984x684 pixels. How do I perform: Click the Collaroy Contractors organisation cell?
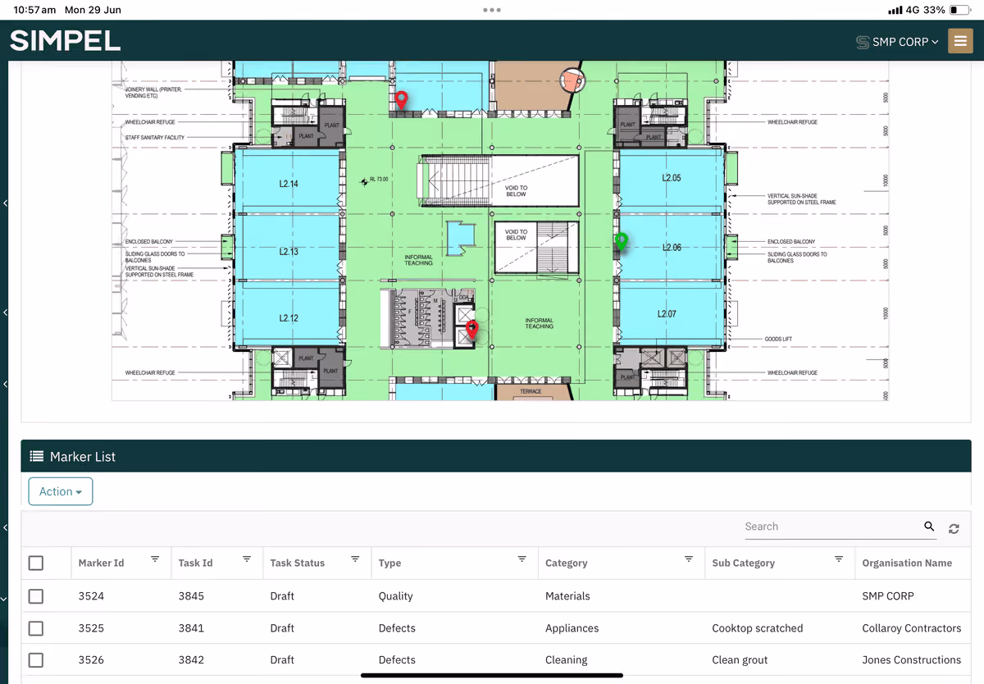[912, 628]
